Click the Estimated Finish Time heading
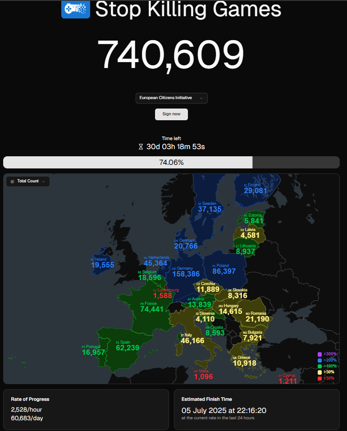Screen dimensions: 347x431 pyautogui.click(x=207, y=399)
